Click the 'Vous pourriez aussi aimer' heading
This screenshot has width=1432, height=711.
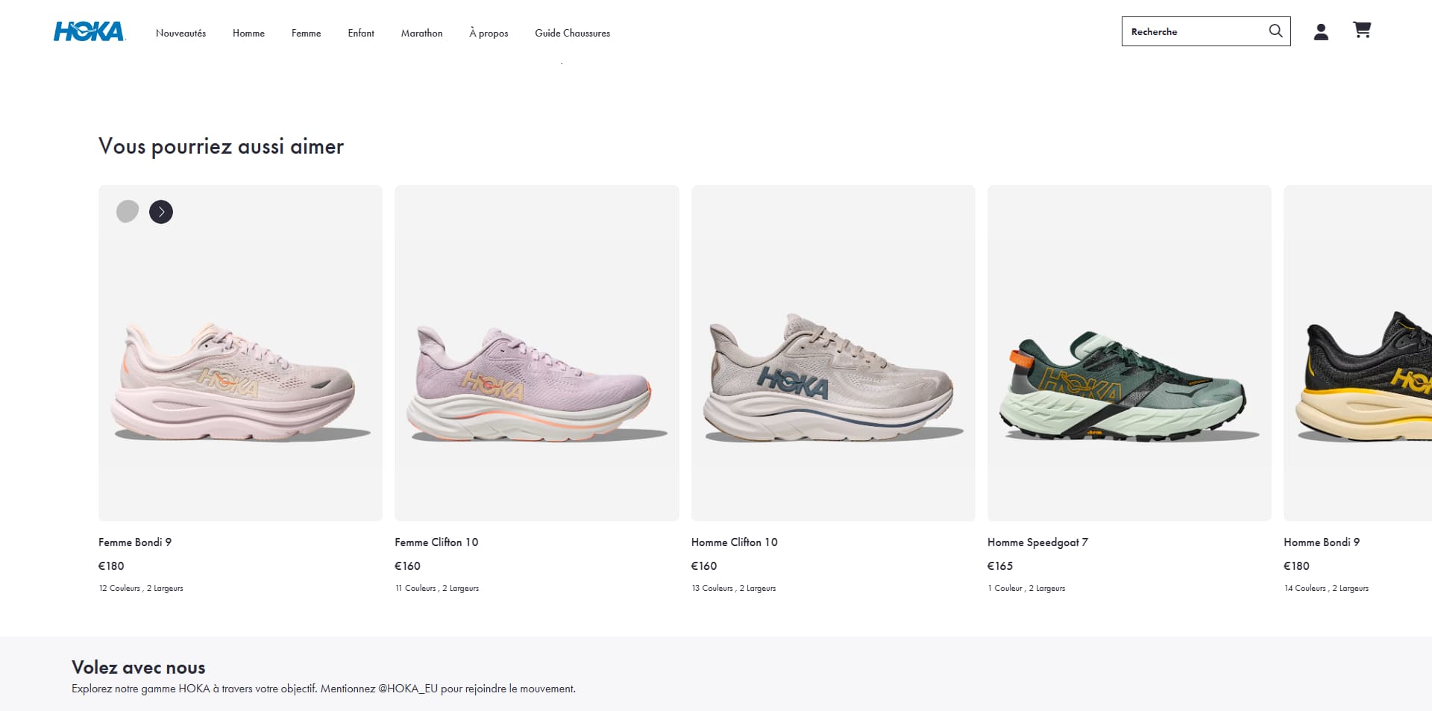pos(221,146)
